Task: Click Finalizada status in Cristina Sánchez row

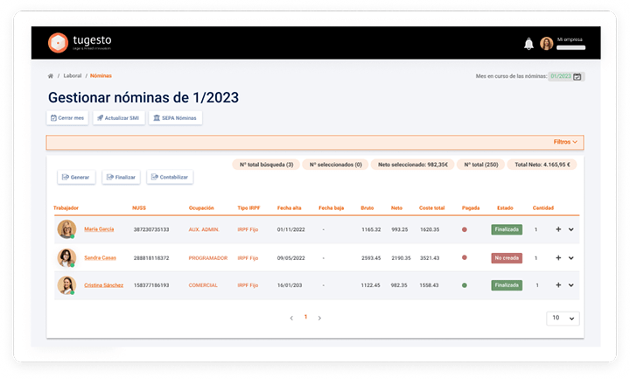Action: [507, 285]
